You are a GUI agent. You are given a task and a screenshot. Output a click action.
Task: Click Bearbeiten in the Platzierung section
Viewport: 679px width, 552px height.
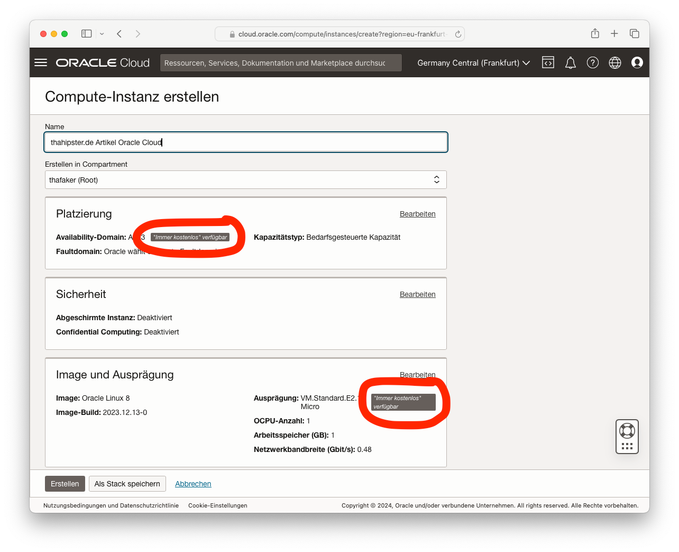pyautogui.click(x=417, y=214)
